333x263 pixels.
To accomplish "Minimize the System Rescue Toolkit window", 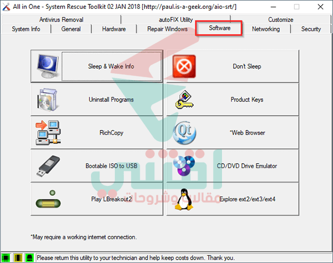I will click(273, 7).
